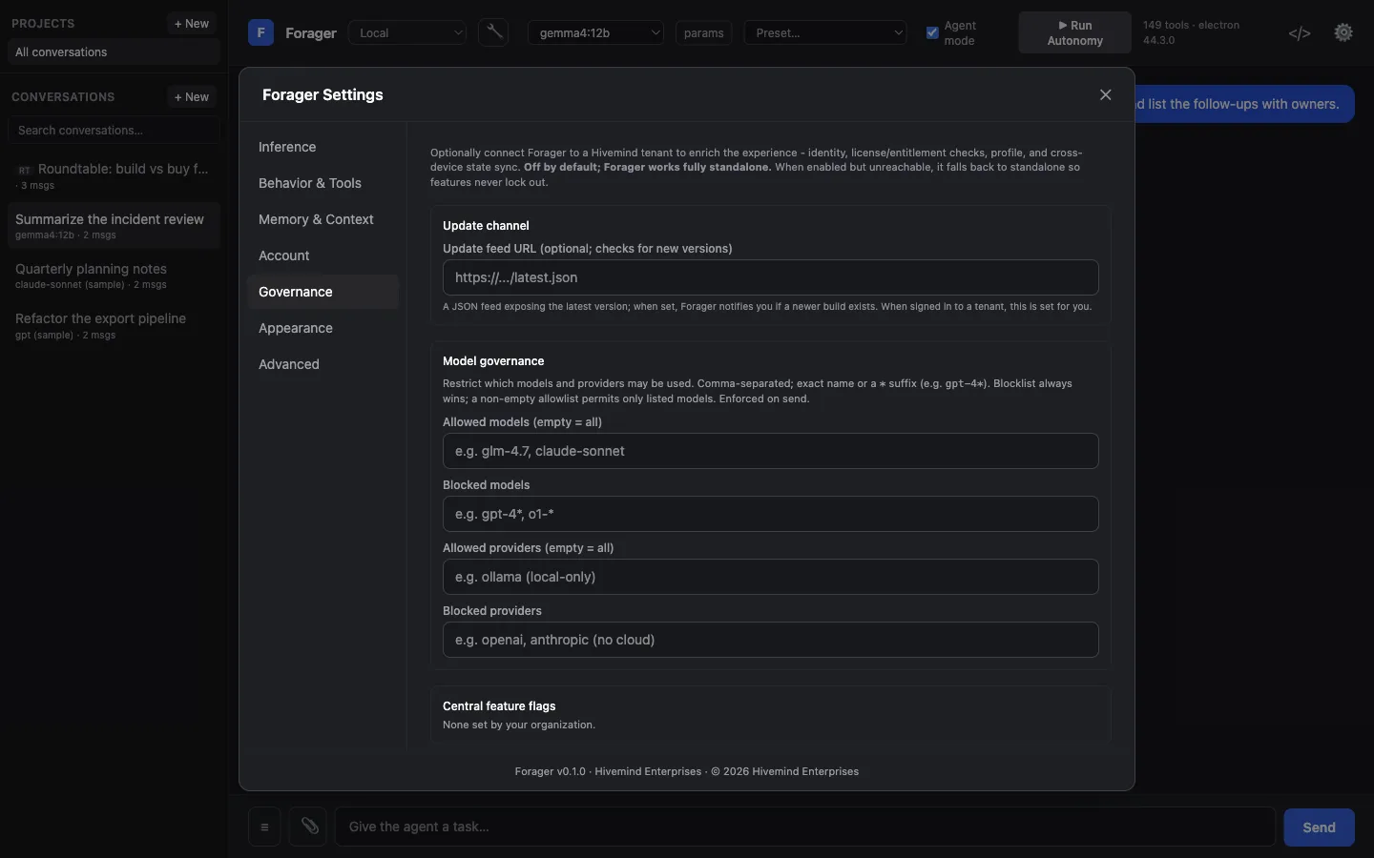Click the Forager v0.1.0 footer text
1374x858 pixels.
[x=686, y=771]
